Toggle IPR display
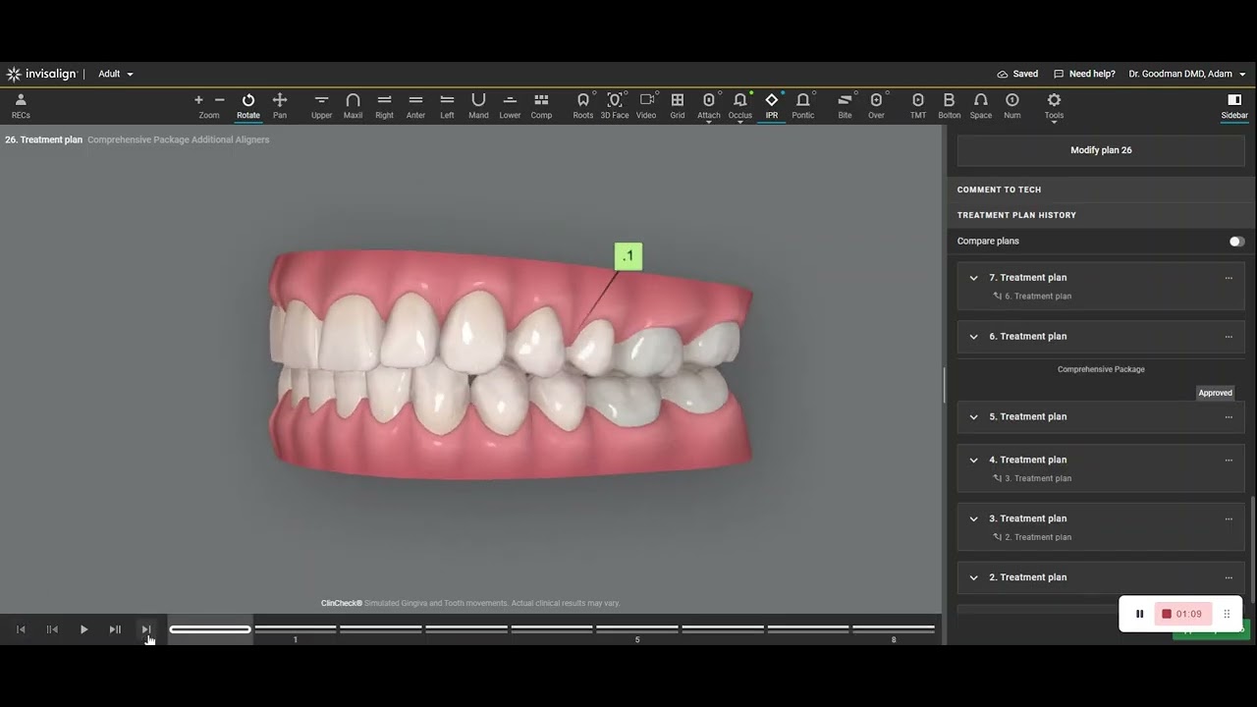 click(x=772, y=106)
